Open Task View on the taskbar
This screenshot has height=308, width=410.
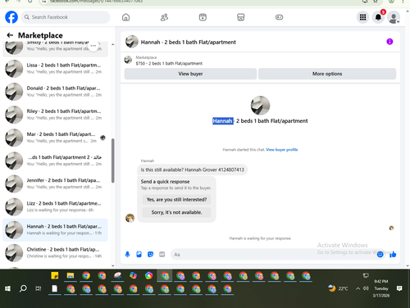click(39, 288)
